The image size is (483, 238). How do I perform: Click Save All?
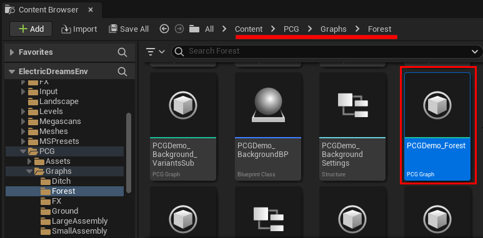tap(129, 29)
